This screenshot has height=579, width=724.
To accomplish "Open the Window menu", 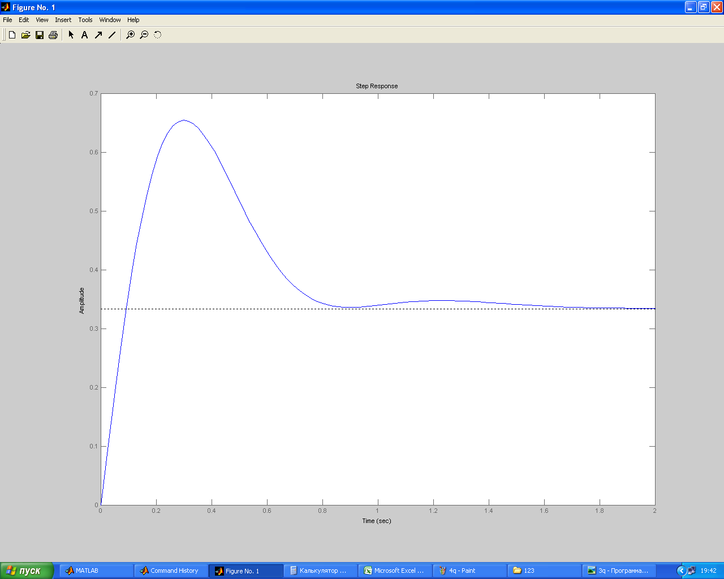I will (x=110, y=20).
